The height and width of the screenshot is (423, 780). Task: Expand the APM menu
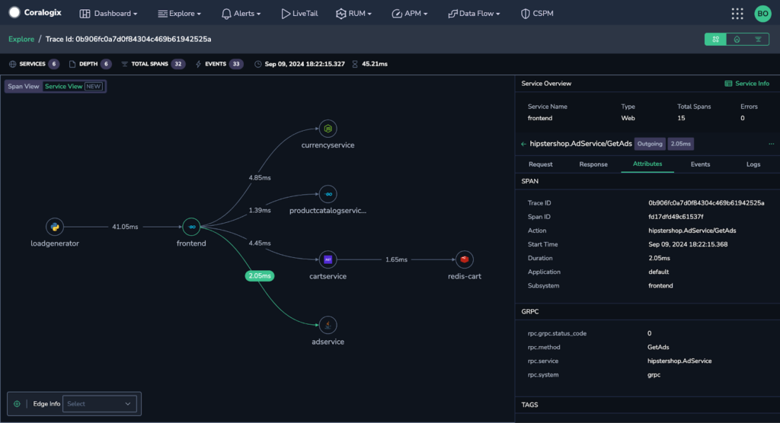(x=409, y=14)
